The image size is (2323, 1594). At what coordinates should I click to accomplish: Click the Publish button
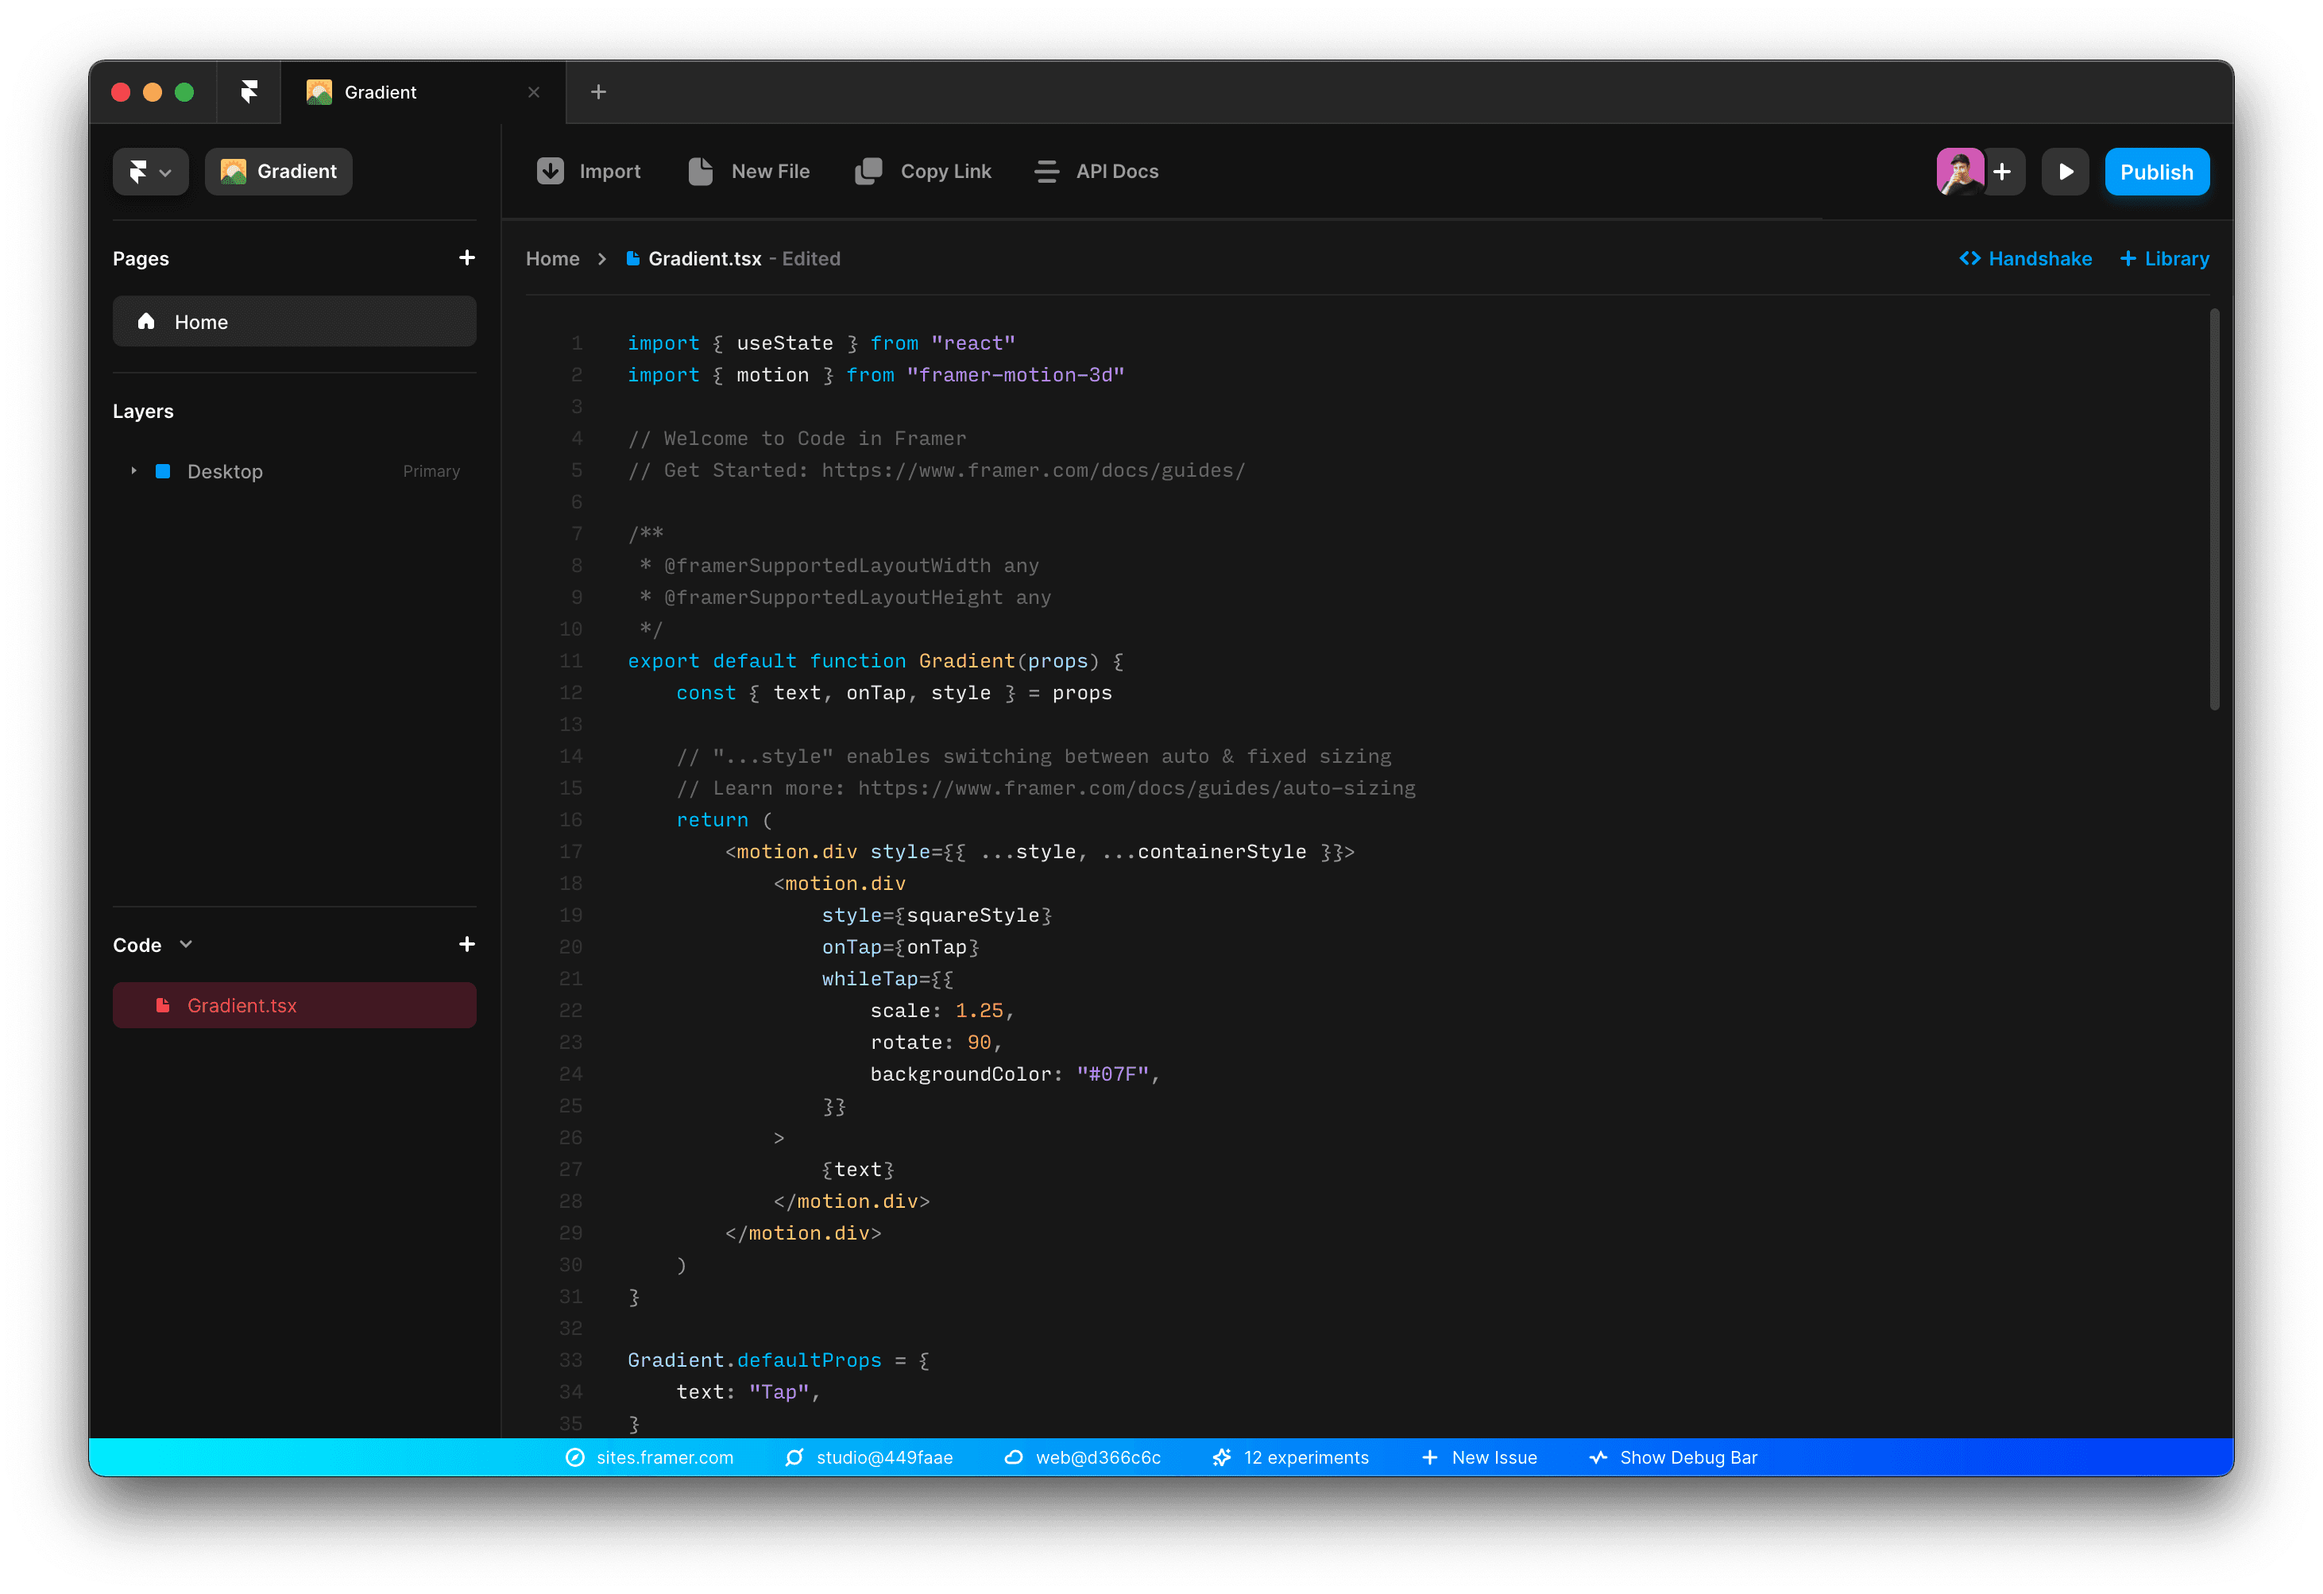point(2156,172)
